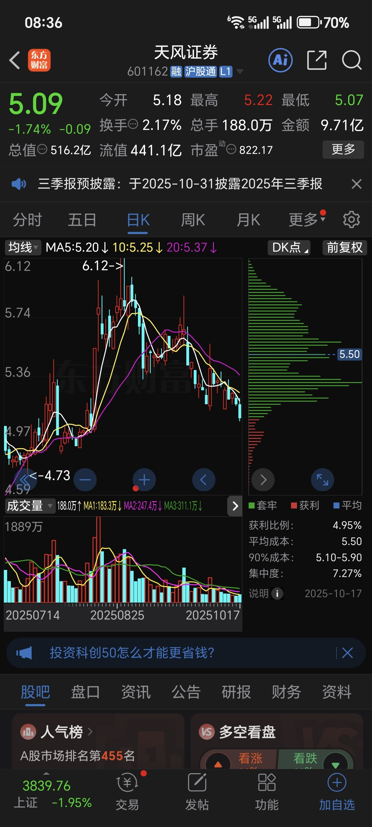Toggle the 套牢 legend item

point(263,505)
